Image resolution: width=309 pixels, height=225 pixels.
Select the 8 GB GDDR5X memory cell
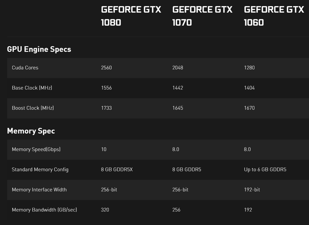point(117,170)
